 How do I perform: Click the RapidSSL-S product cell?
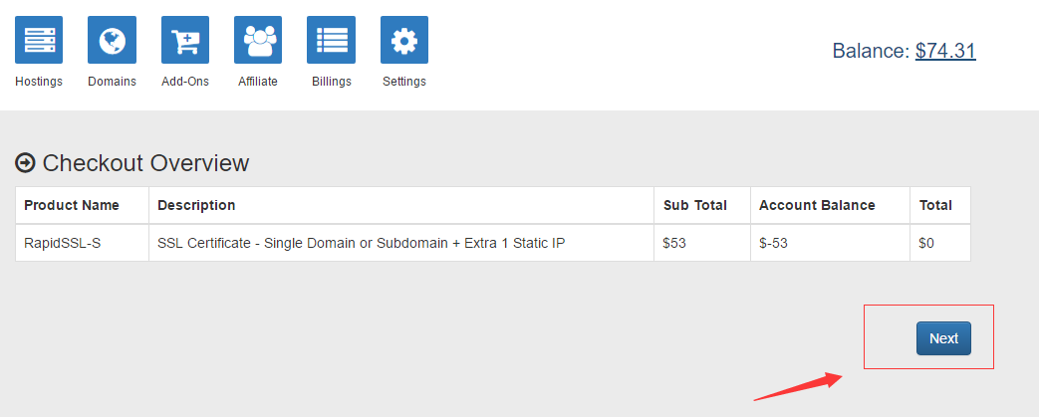pyautogui.click(x=82, y=243)
